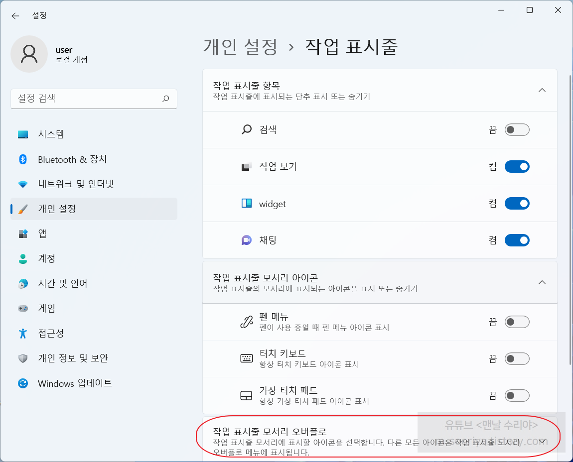Open 계정 settings category
573x462 pixels.
94,258
